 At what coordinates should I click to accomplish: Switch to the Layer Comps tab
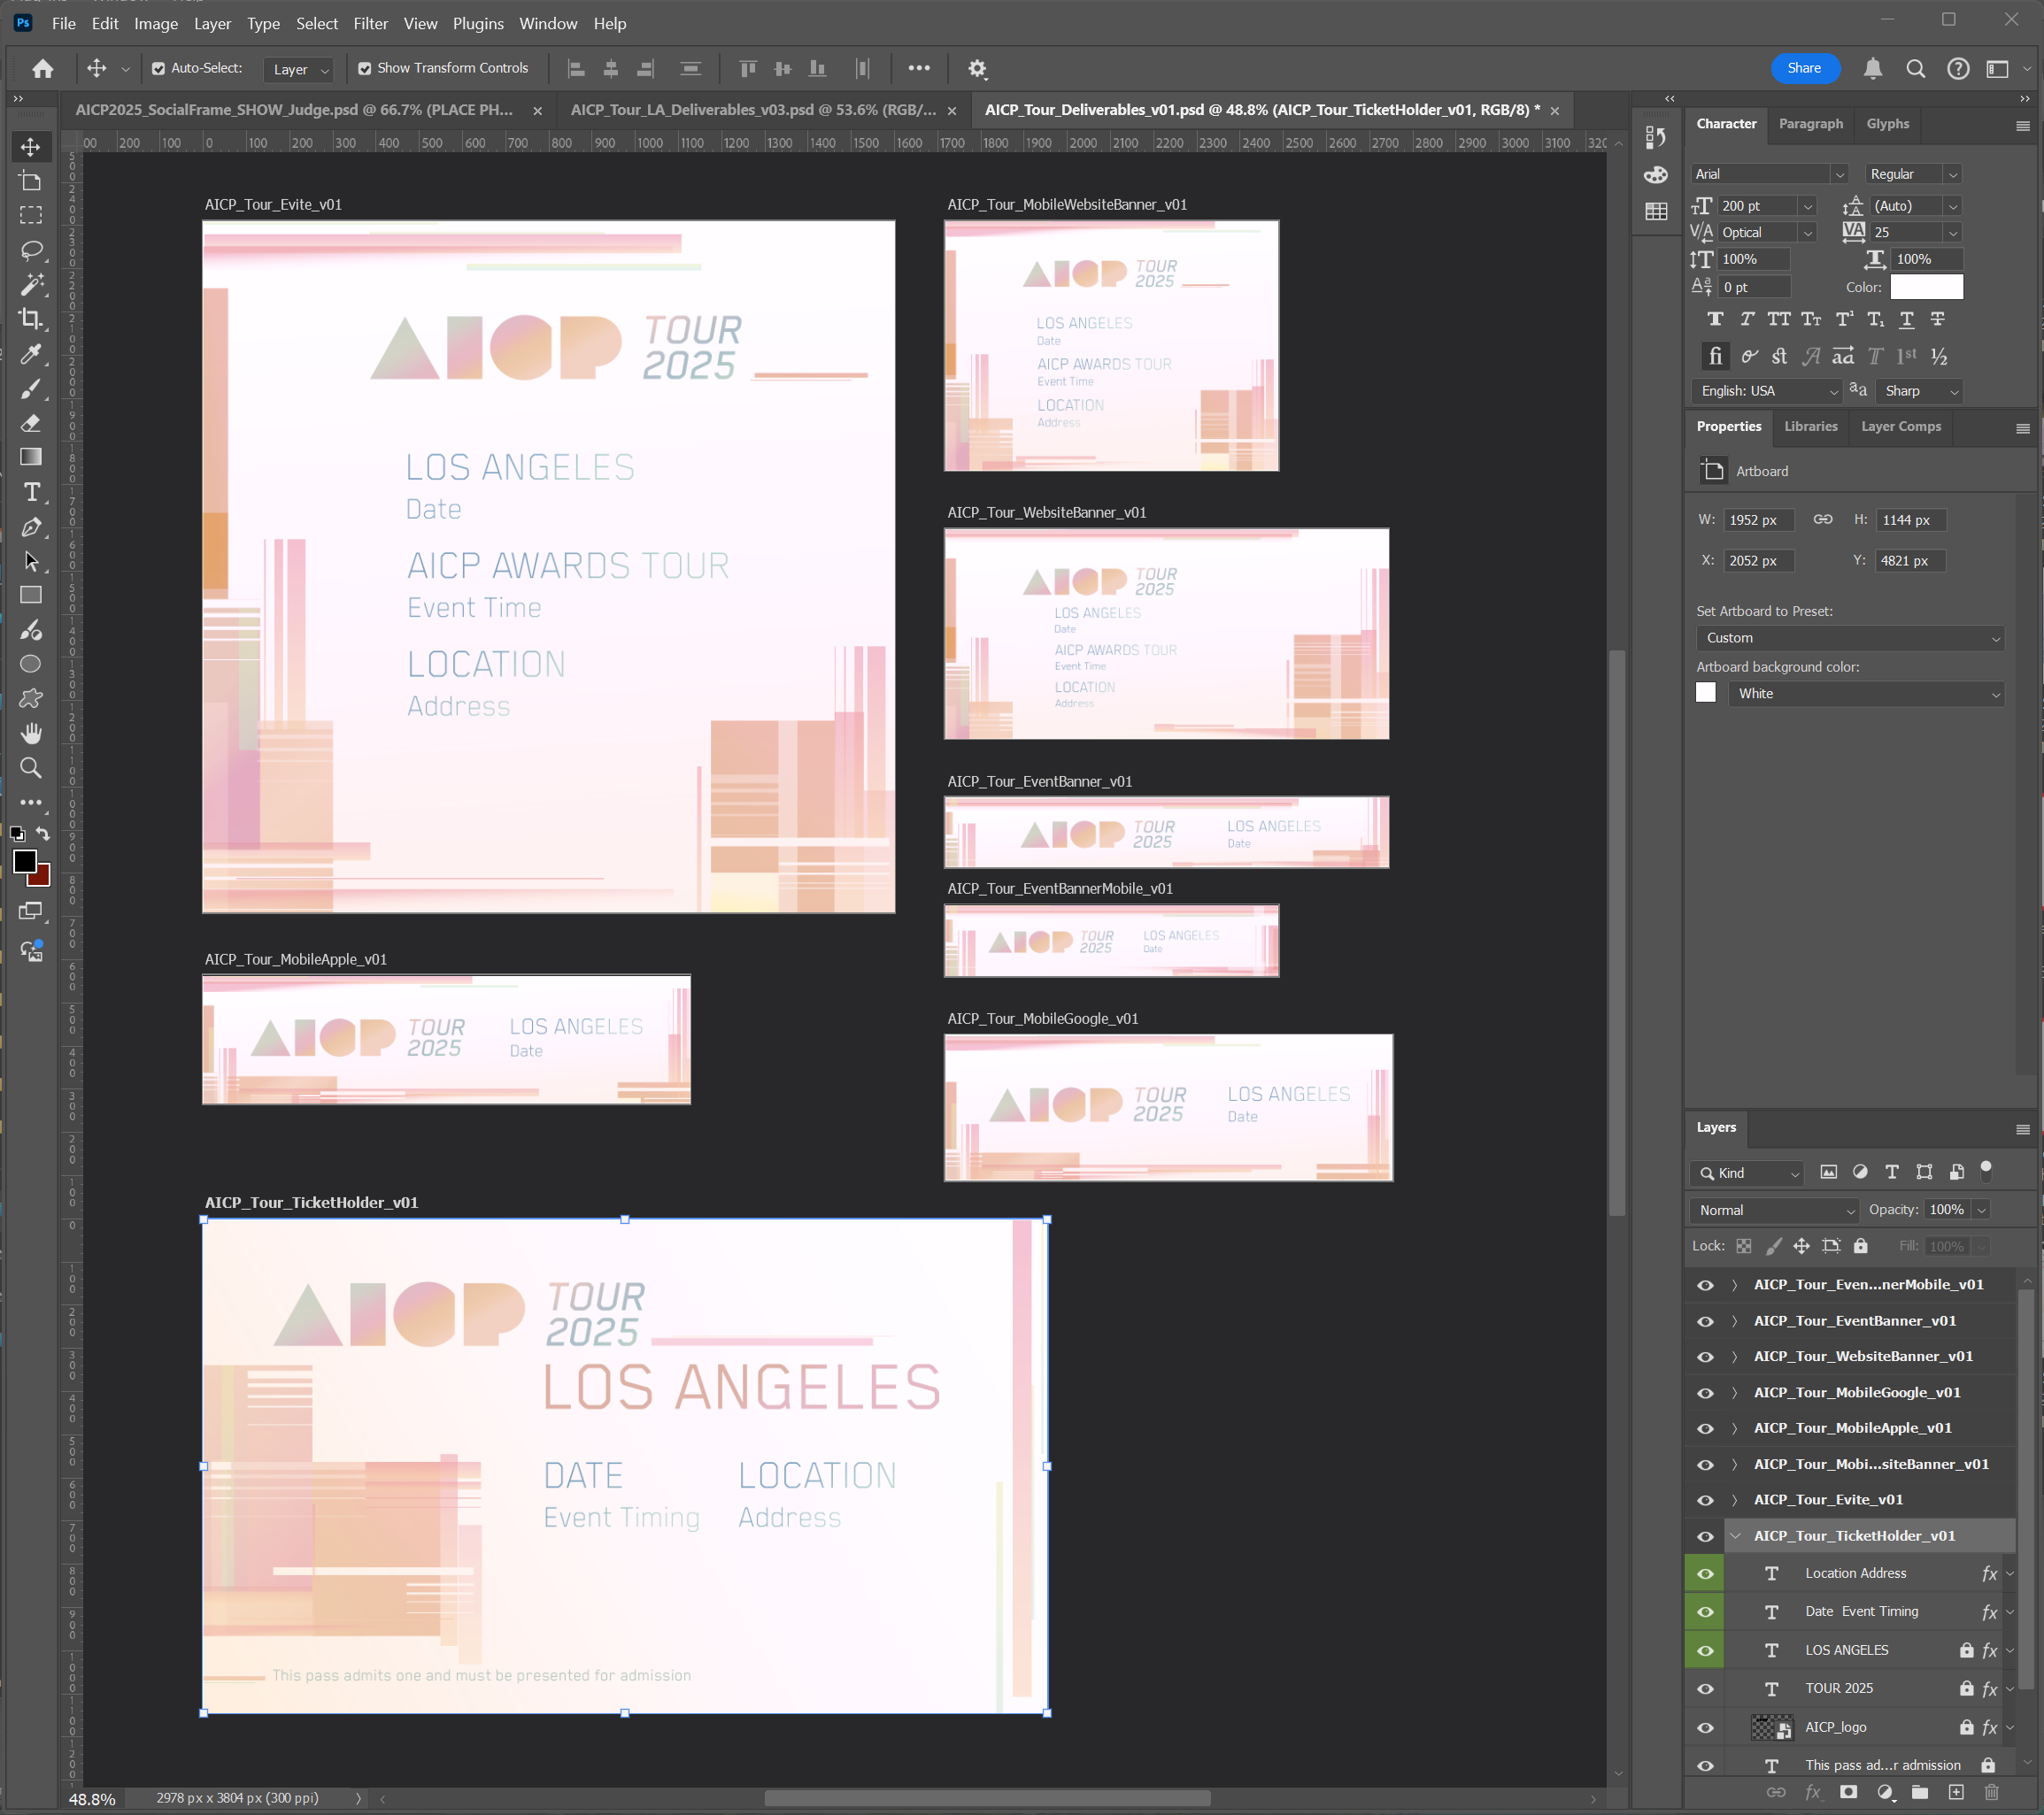pos(1900,427)
